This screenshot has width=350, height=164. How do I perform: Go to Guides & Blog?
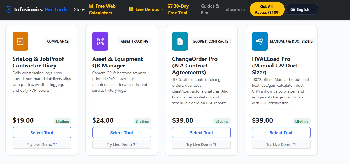click(x=210, y=9)
